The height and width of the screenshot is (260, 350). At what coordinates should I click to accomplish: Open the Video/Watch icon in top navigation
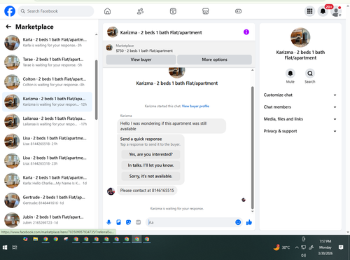point(173,11)
